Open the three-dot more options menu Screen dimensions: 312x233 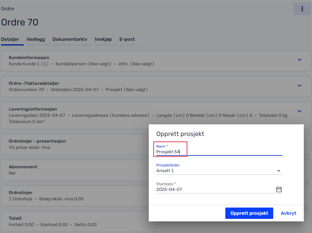click(x=302, y=9)
